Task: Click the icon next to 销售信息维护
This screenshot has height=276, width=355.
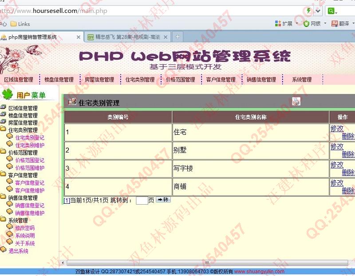Action: (10, 212)
